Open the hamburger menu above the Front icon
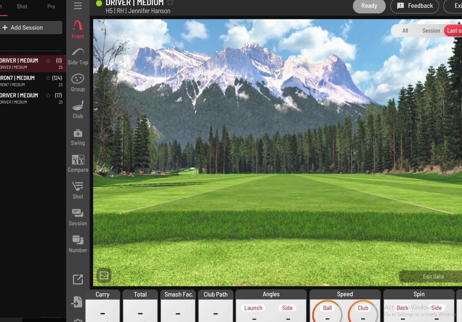The image size is (462, 322). [x=78, y=6]
